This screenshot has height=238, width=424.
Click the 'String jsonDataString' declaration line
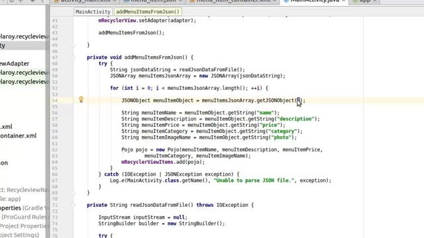coord(178,69)
